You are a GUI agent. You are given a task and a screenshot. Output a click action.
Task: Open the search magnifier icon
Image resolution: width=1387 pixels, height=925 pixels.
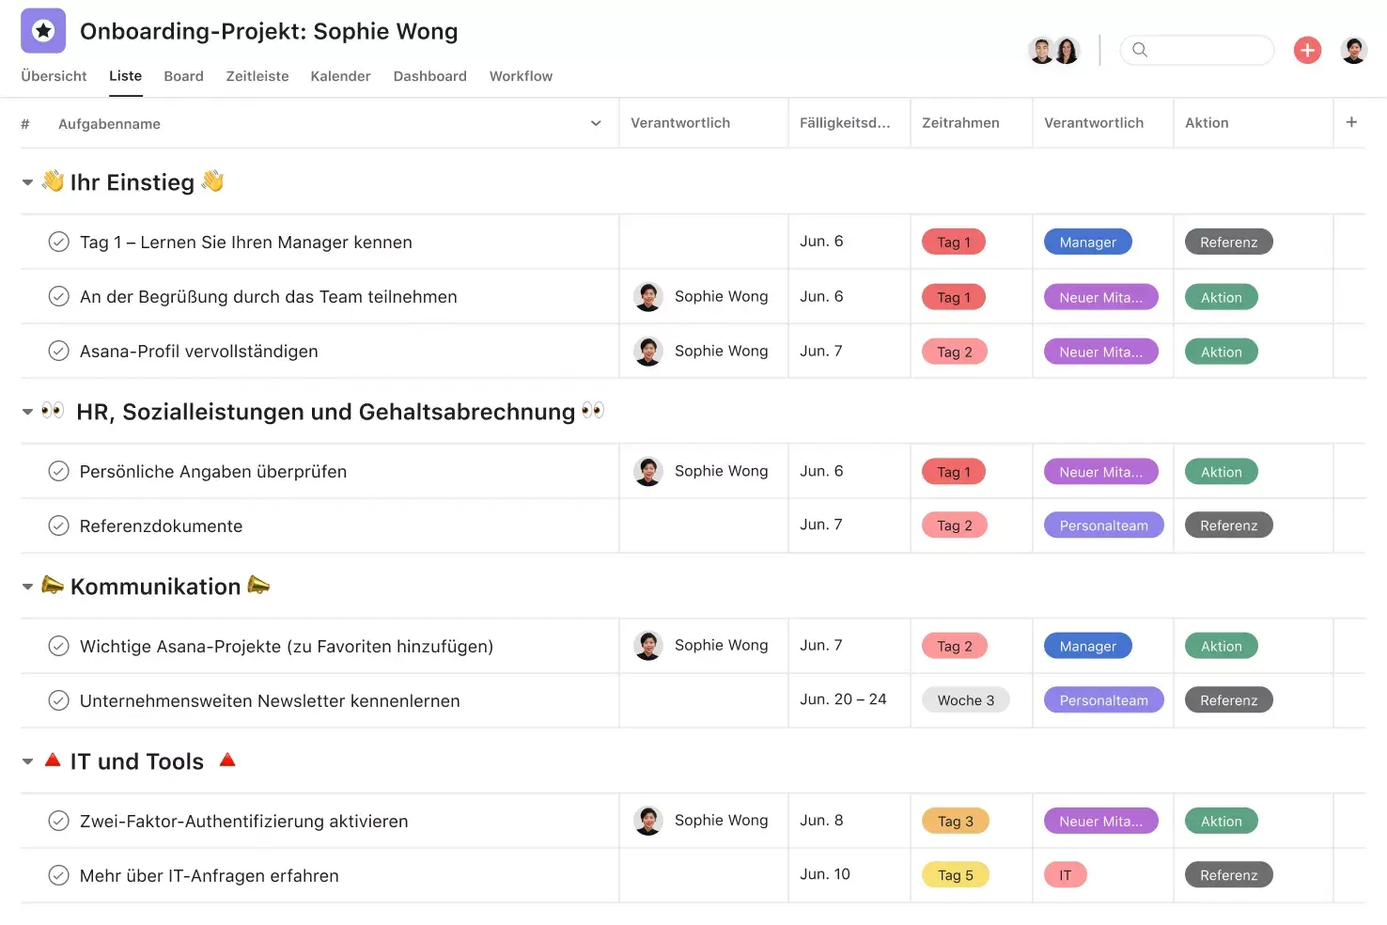(x=1139, y=50)
